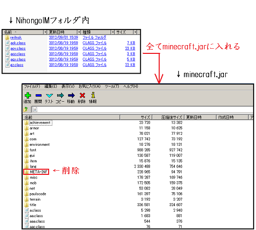
Task: Click the 2012/09/01 15:39 date link
Action: click(x=63, y=37)
